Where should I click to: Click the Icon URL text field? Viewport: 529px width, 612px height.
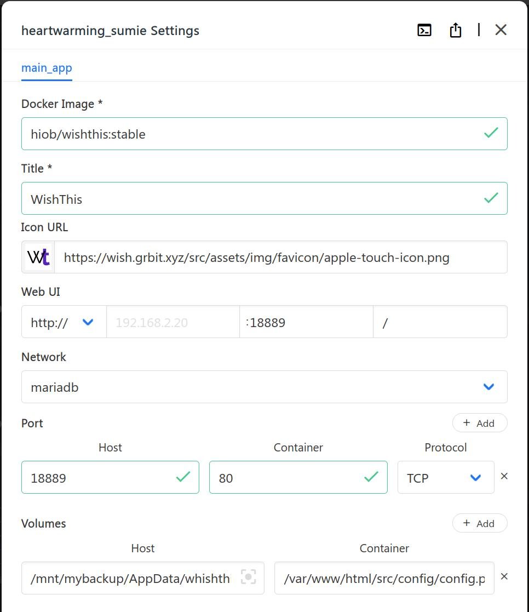click(x=279, y=258)
